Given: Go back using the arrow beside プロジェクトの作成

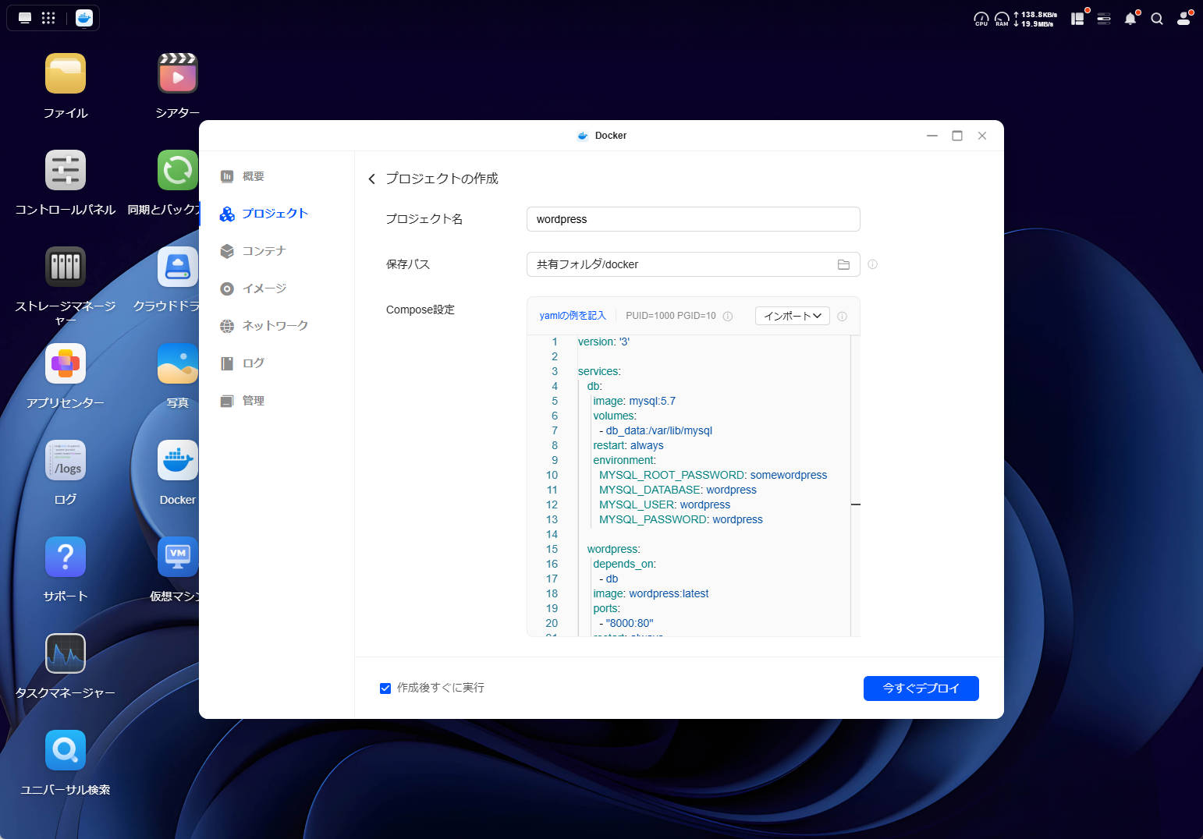Looking at the screenshot, I should click(371, 179).
